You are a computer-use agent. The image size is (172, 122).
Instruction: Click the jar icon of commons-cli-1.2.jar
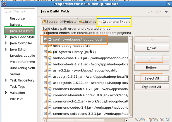[x=50, y=101]
